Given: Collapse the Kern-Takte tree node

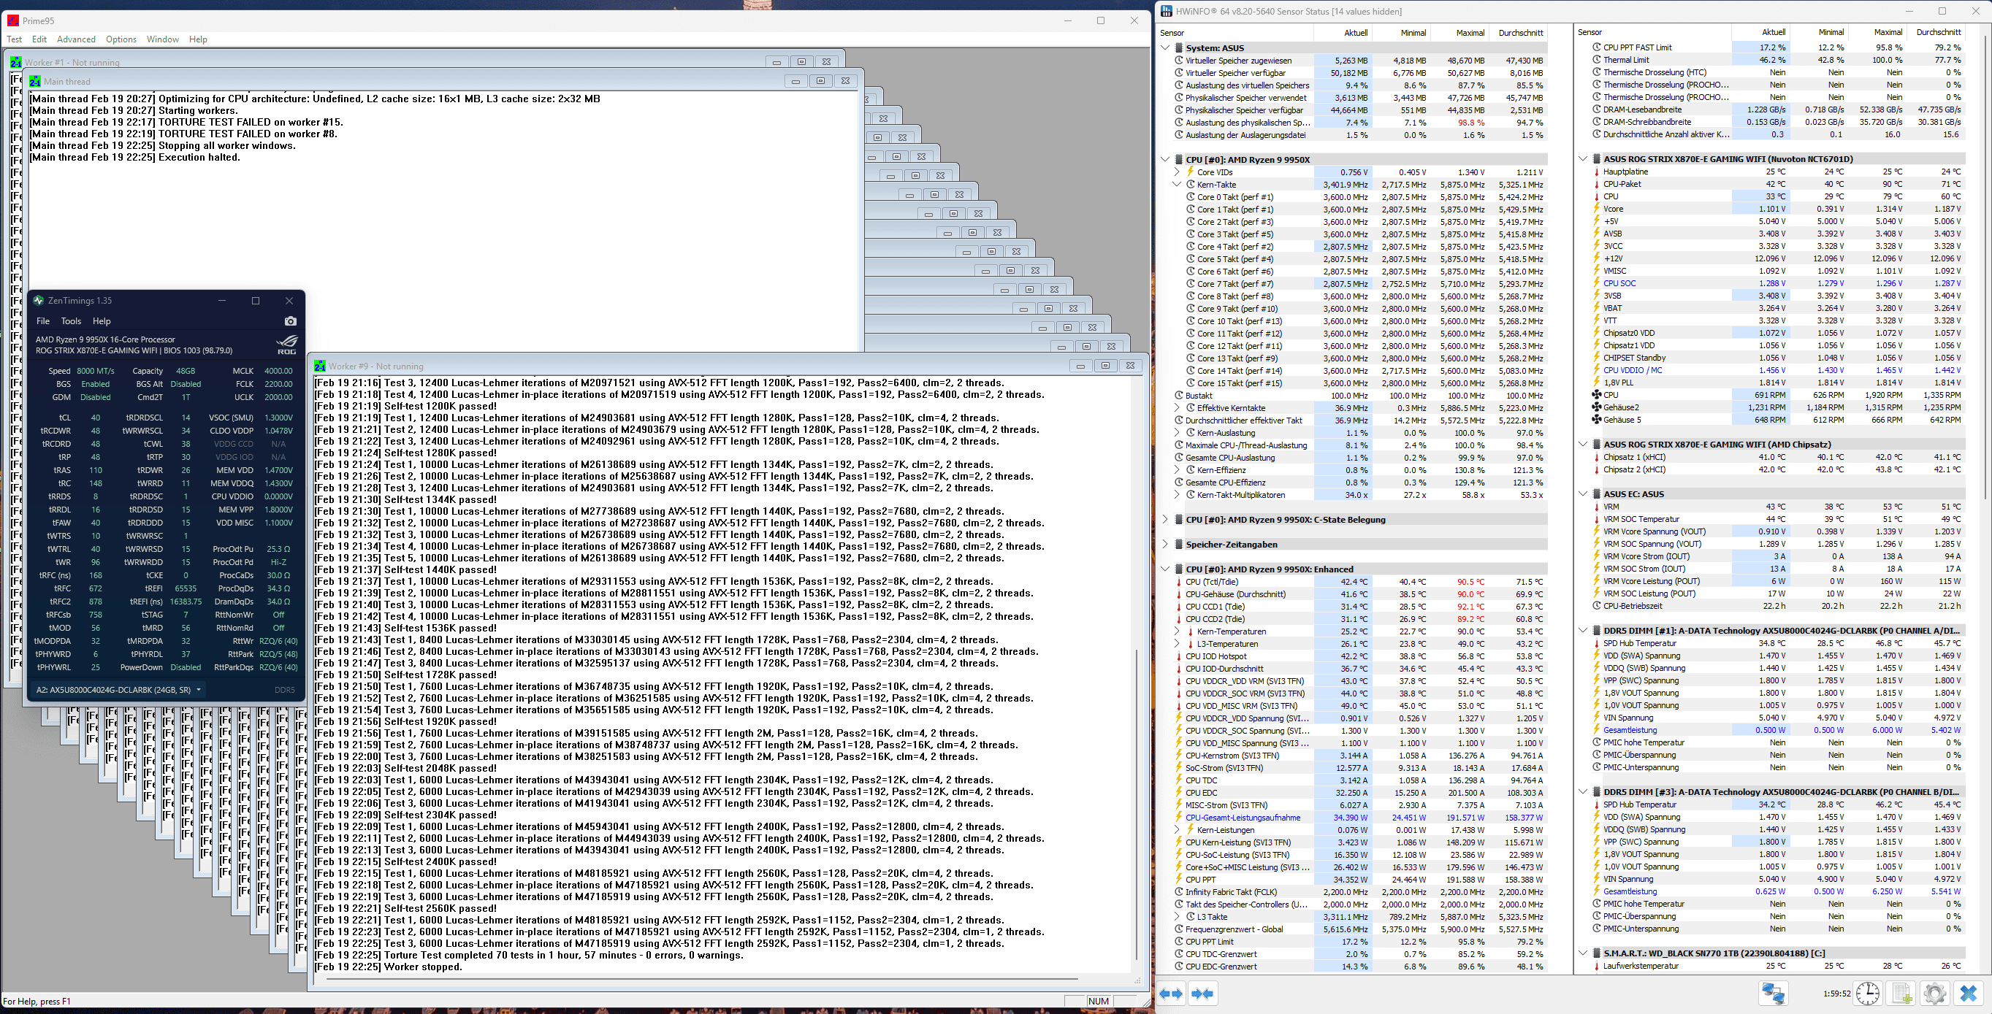Looking at the screenshot, I should (1177, 185).
